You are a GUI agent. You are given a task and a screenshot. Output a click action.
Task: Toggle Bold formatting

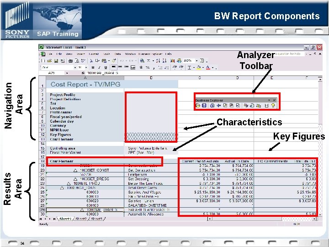pyautogui.click(x=93, y=67)
